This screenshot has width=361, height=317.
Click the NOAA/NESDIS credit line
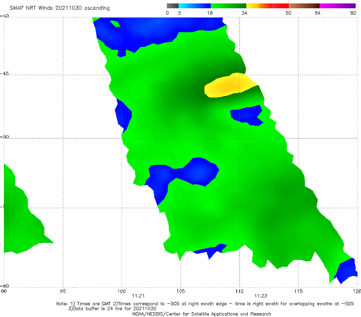click(x=201, y=314)
